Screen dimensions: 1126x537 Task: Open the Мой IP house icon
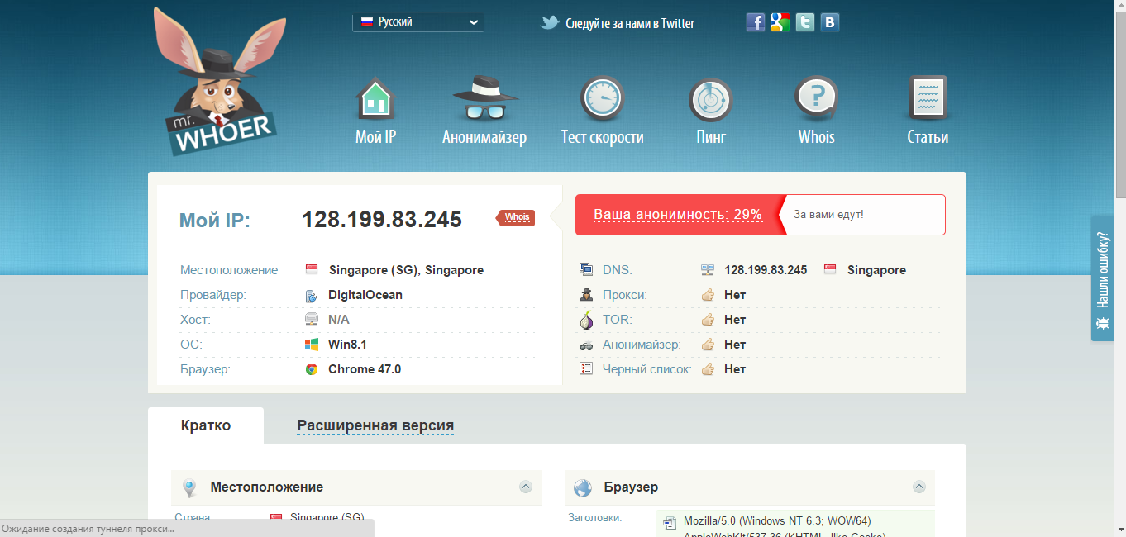[375, 99]
